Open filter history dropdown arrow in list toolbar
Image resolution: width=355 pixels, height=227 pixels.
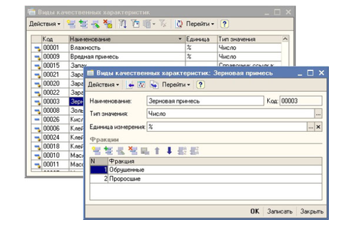[154, 24]
